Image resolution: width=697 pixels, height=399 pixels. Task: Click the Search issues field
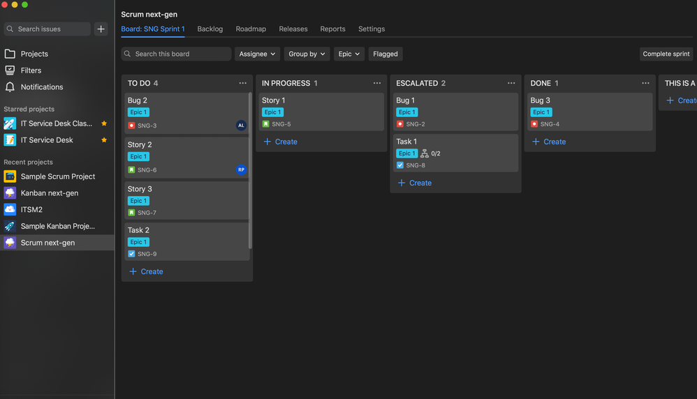47,29
